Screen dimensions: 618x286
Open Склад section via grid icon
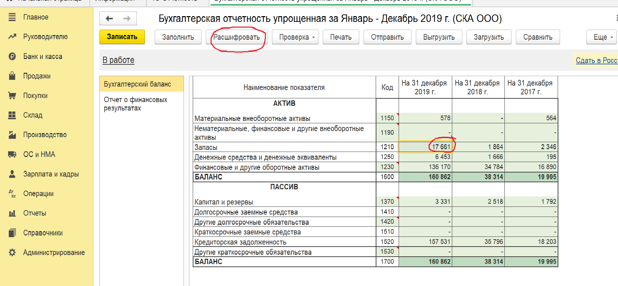click(12, 115)
